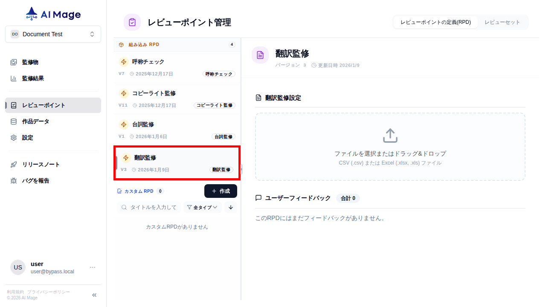The image size is (546, 307).
Task: Click the purple レビューポイント管理 header icon
Action: click(x=132, y=22)
